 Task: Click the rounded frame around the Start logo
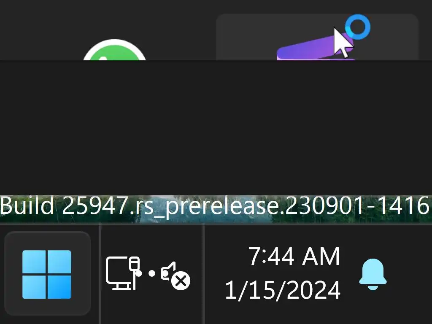tap(47, 273)
